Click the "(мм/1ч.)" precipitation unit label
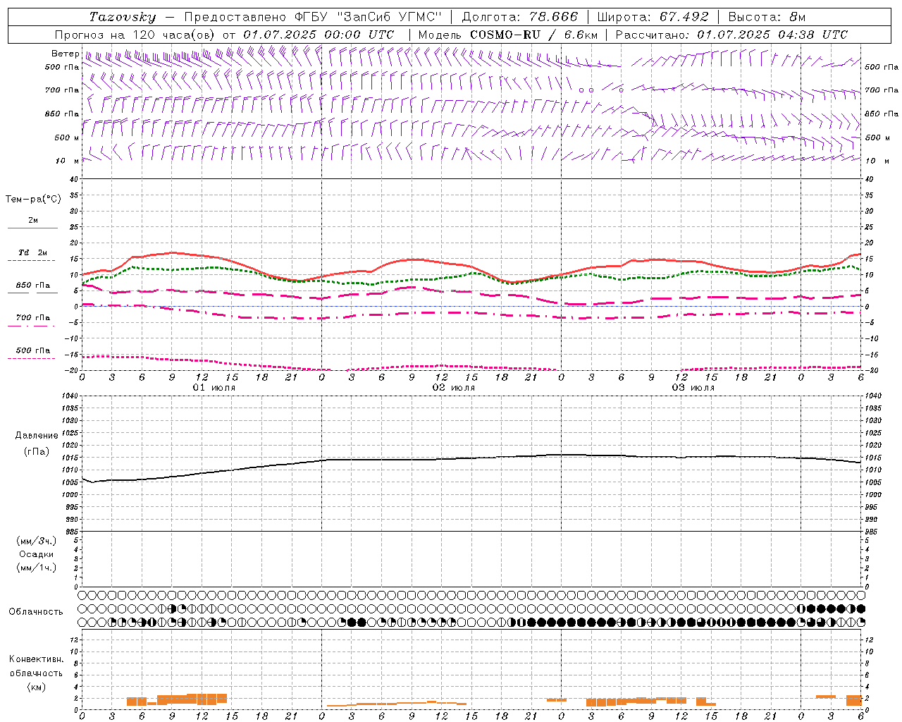This screenshot has width=902, height=722. click(37, 568)
